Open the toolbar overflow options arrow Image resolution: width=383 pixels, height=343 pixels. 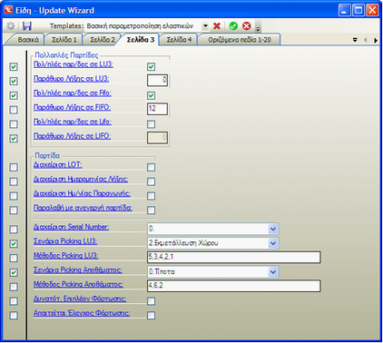258,26
